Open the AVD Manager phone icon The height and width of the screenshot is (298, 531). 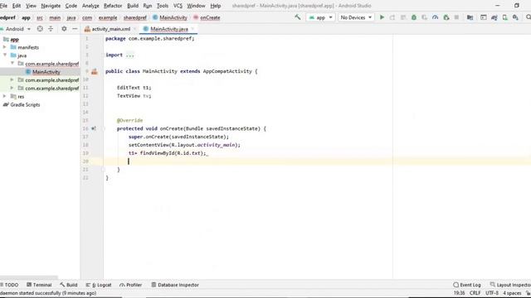(505, 17)
